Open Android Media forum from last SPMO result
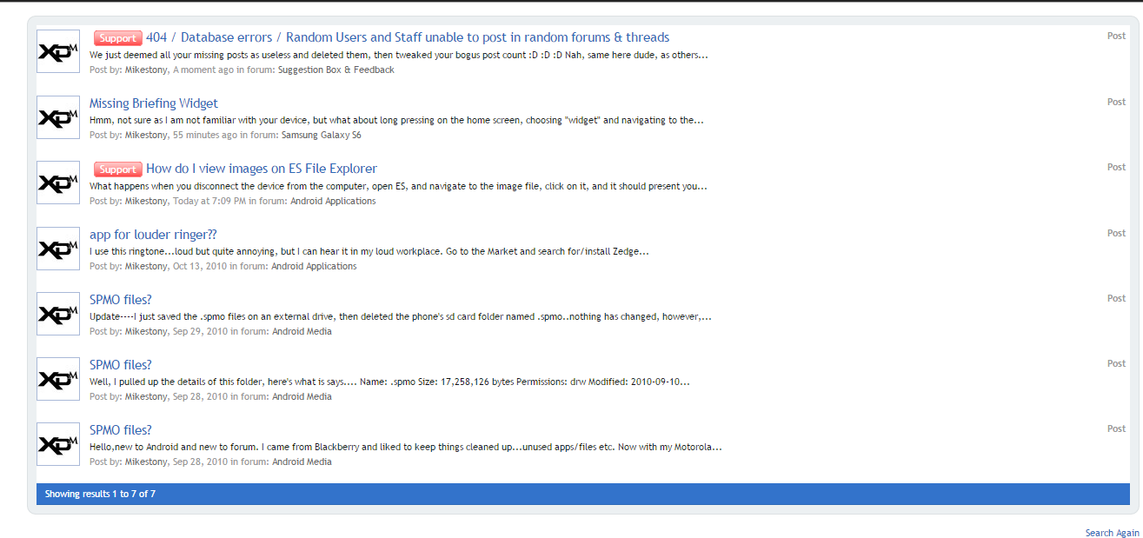The height and width of the screenshot is (538, 1143). coord(302,462)
